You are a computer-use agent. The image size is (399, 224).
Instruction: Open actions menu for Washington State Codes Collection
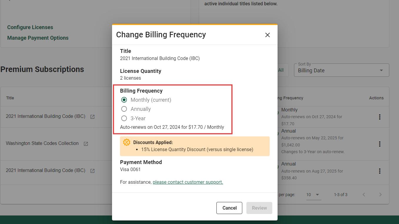(380, 144)
